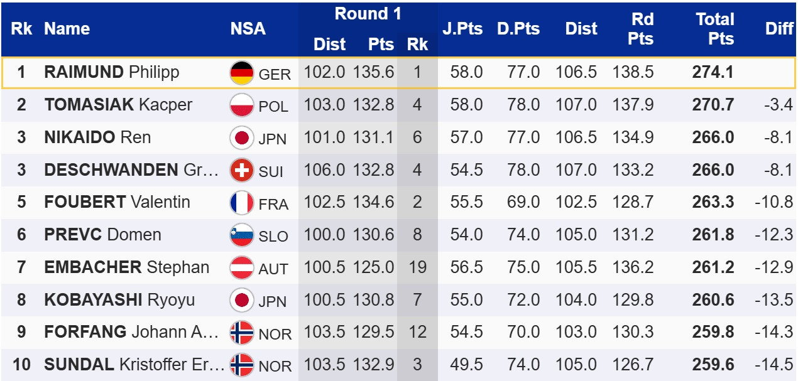
Task: Open TOMASIAK Kacper athlete link
Action: [118, 105]
